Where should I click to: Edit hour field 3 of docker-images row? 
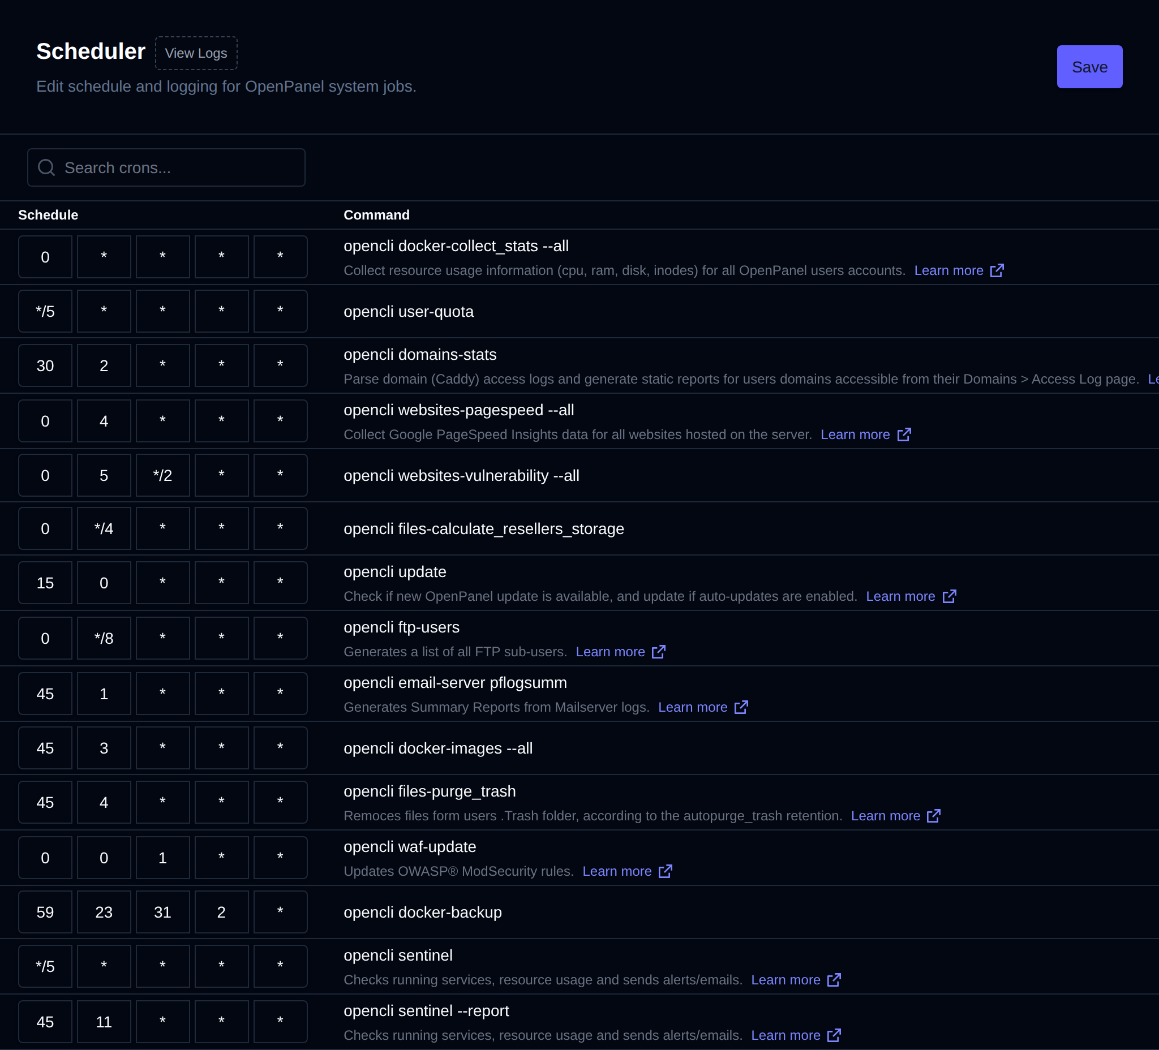point(104,748)
